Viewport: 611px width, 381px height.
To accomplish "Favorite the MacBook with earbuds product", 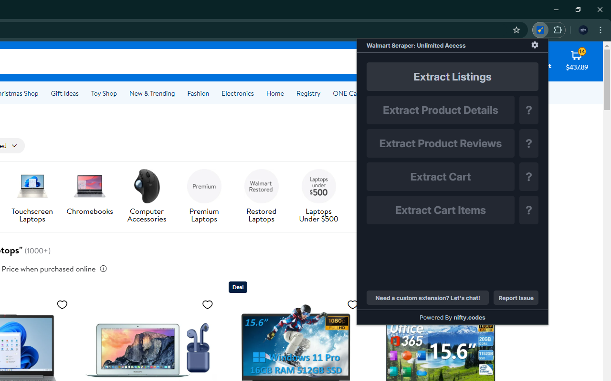I will tap(208, 304).
